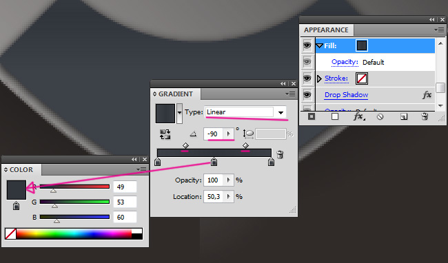Open Add New Effect fx button at panel bottom
Screen dimensions: 448x263
(359, 116)
